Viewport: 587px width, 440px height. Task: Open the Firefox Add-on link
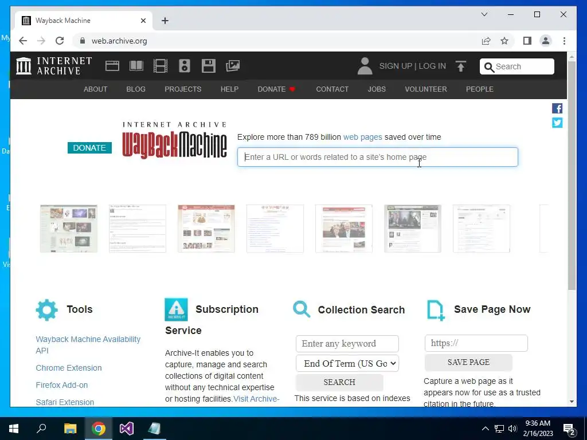point(62,385)
